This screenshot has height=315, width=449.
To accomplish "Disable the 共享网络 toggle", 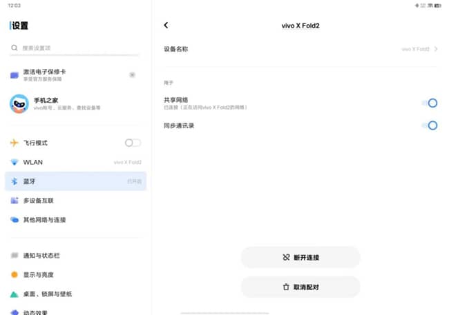I will pos(430,103).
